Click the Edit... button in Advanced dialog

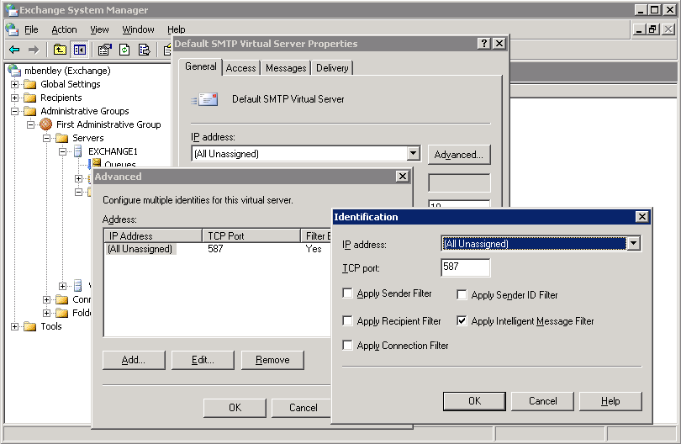(203, 360)
